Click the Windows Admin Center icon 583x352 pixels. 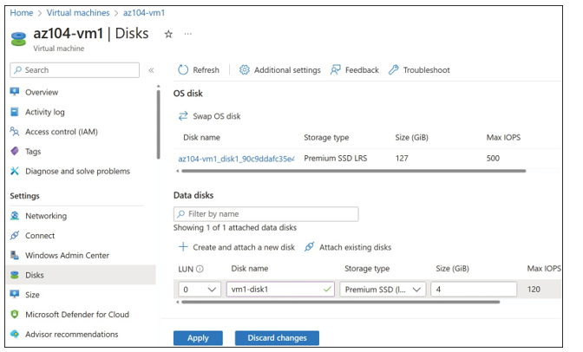point(15,255)
